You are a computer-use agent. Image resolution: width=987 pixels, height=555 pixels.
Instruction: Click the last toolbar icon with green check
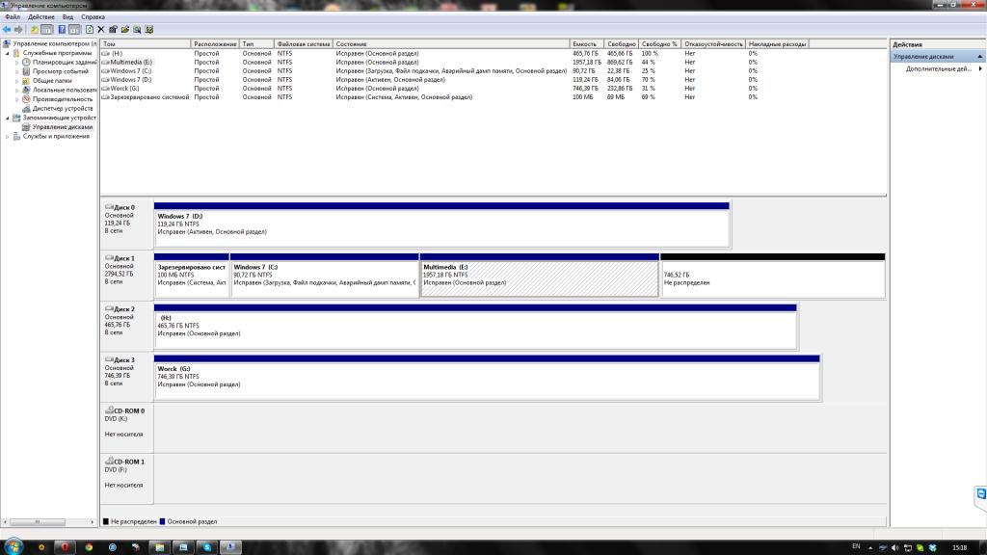coord(149,30)
